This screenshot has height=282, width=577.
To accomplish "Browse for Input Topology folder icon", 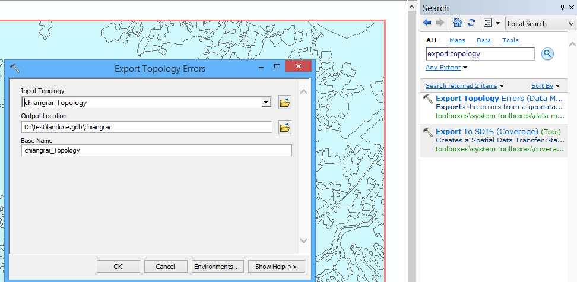I will pyautogui.click(x=285, y=102).
